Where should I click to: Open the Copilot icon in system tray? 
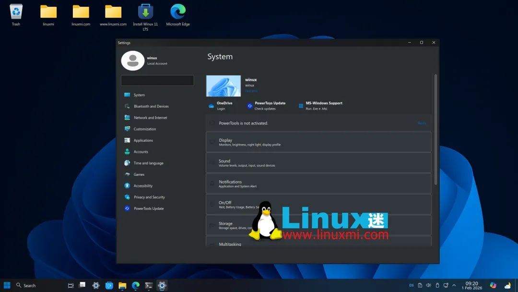point(493,285)
